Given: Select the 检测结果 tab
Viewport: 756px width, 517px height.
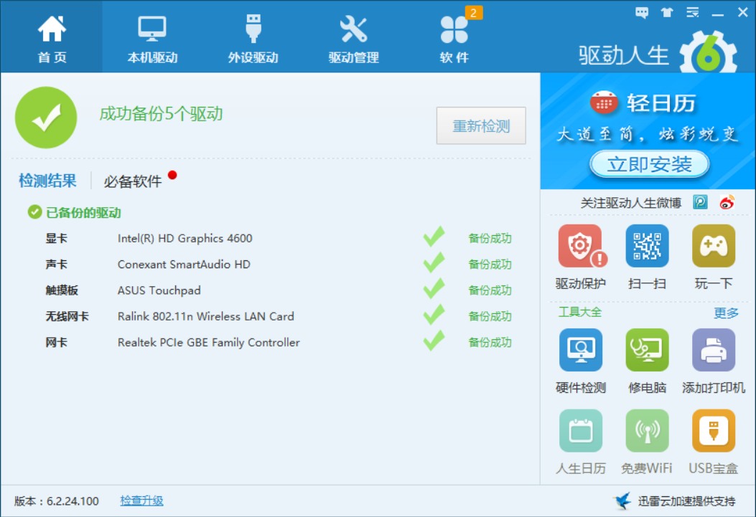Looking at the screenshot, I should tap(47, 181).
